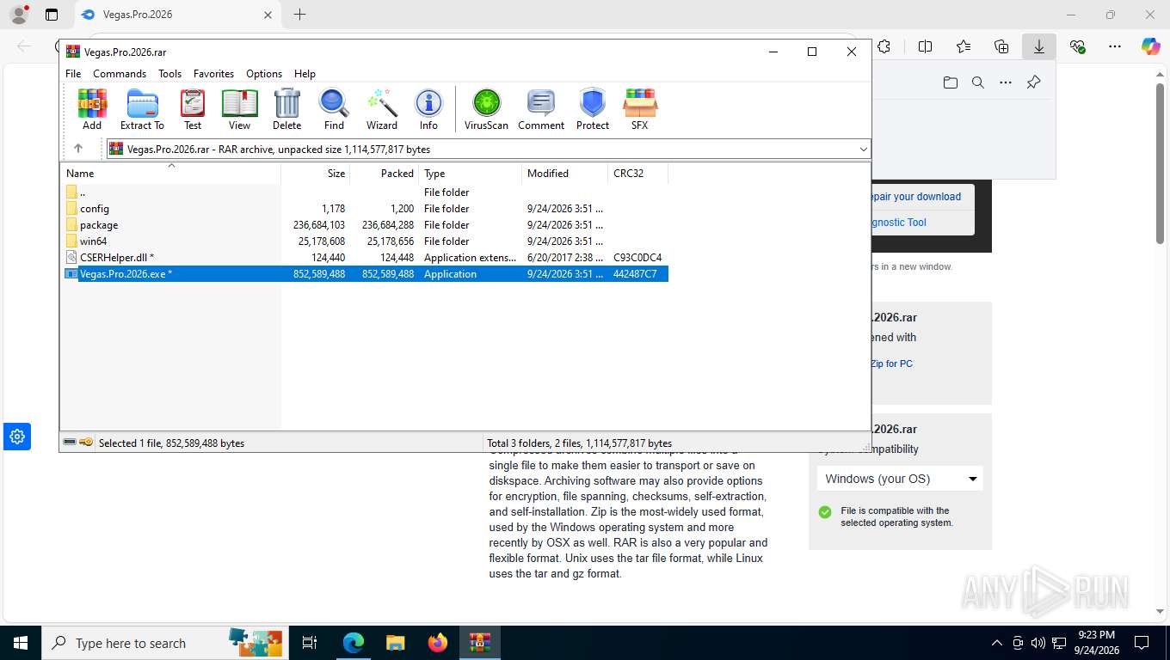Open the Commands menu
Viewport: 1170px width, 660px height.
click(x=120, y=74)
